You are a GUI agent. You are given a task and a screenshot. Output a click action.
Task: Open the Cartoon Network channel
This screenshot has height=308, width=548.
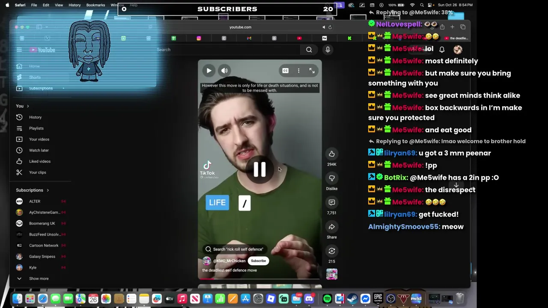pyautogui.click(x=43, y=246)
